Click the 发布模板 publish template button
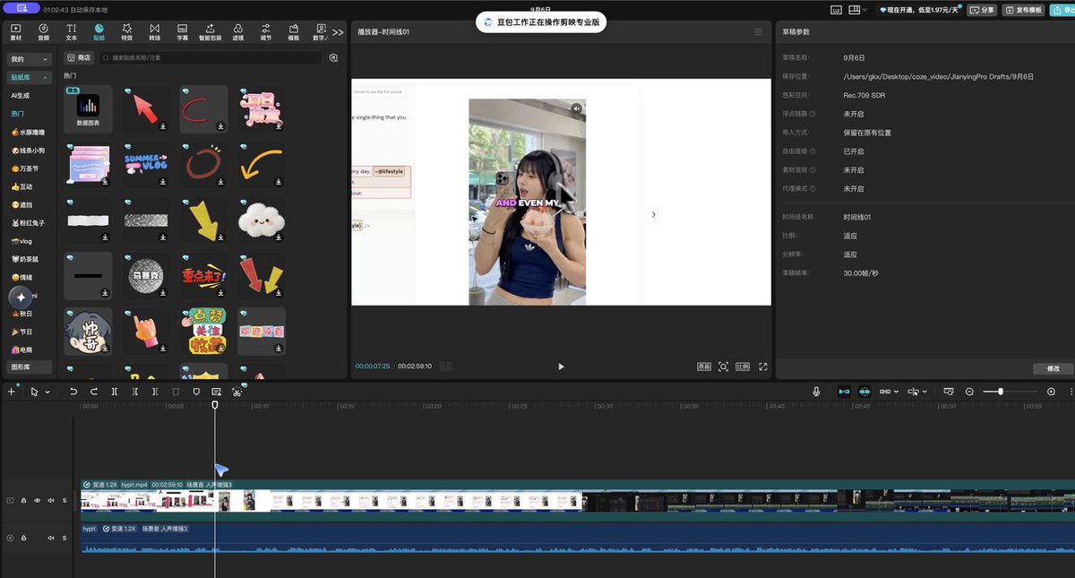This screenshot has height=578, width=1075. tap(1023, 10)
